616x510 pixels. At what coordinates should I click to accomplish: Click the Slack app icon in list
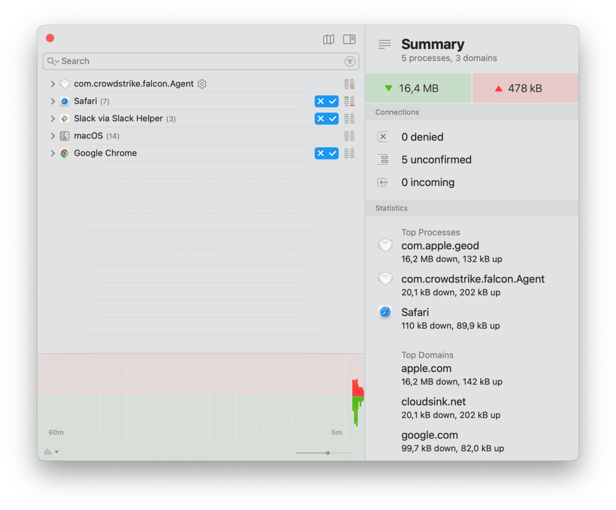point(64,119)
